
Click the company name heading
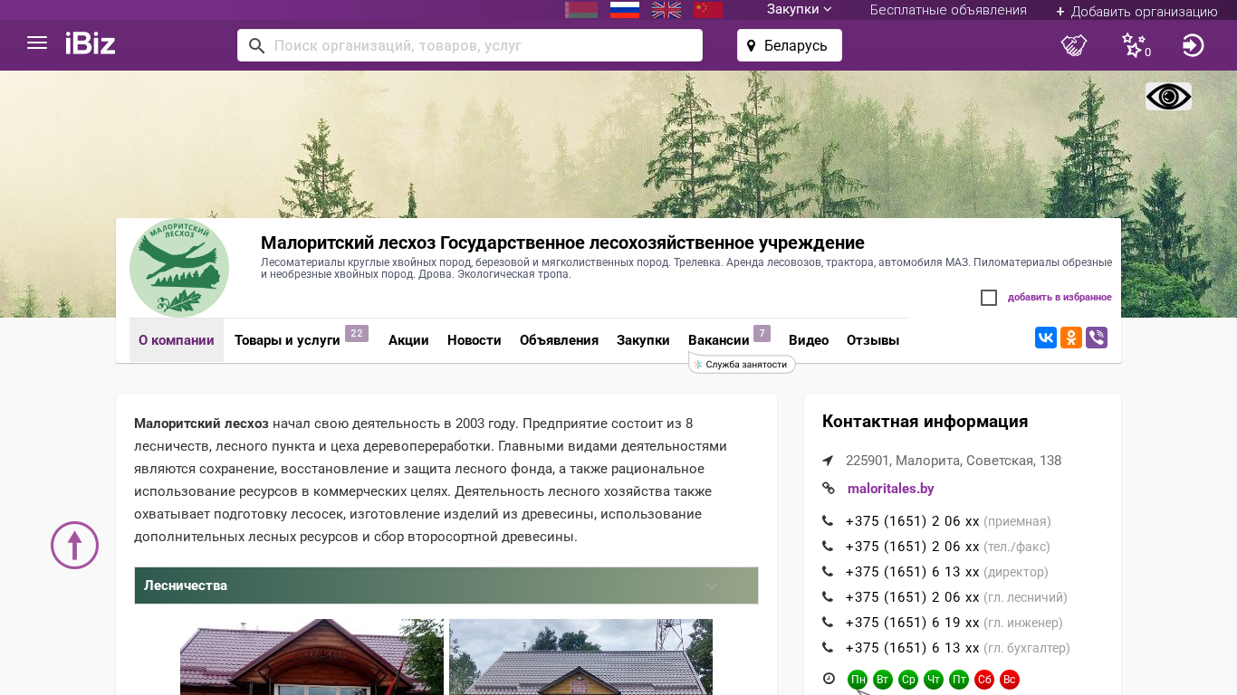coord(562,243)
